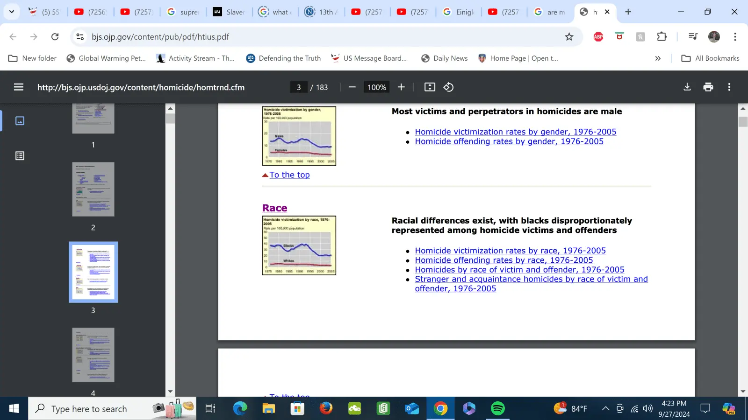Open the Slavery browser tab
748x420 pixels.
229,12
